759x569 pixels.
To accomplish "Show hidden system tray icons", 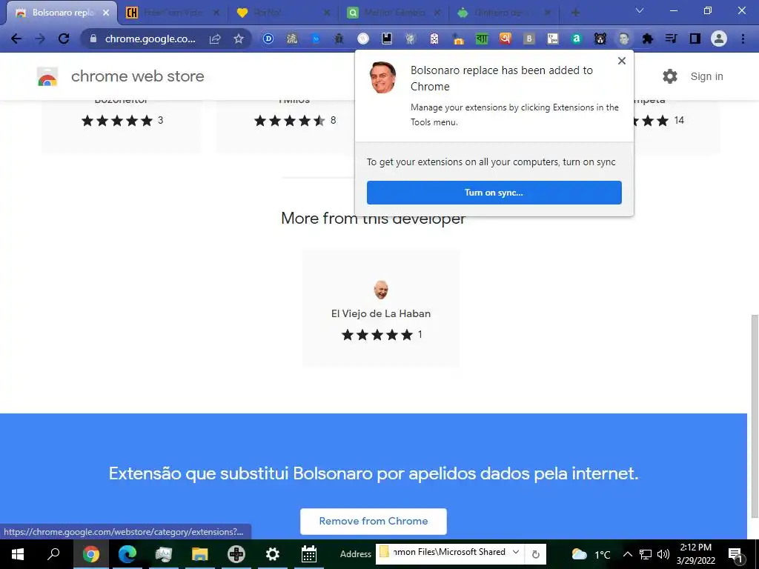I will [627, 554].
